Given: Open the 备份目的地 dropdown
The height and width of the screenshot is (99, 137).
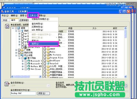Looking at the screenshot, I should pyautogui.click(x=48, y=86).
